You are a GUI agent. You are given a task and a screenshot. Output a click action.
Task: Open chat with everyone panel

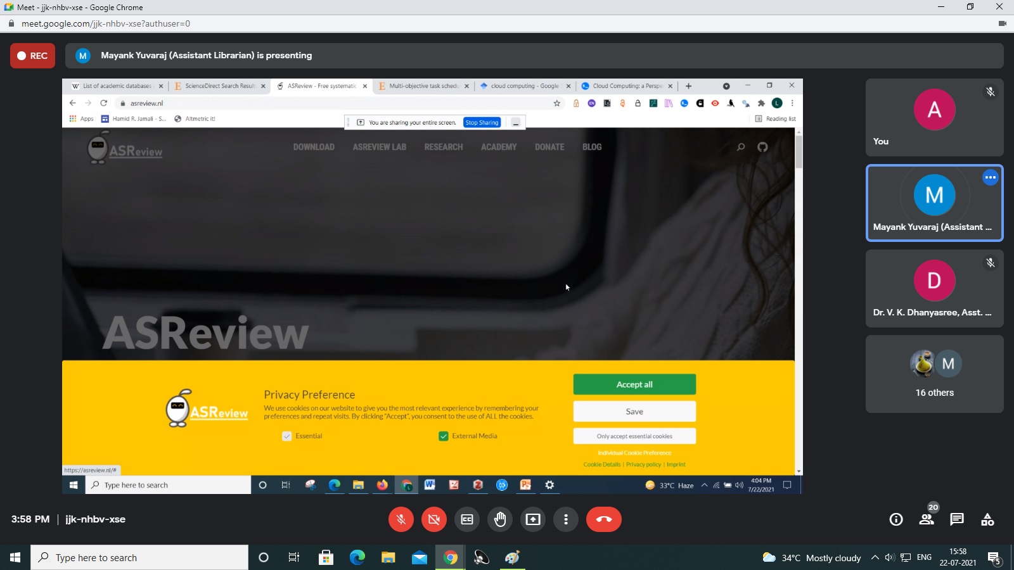(x=957, y=519)
